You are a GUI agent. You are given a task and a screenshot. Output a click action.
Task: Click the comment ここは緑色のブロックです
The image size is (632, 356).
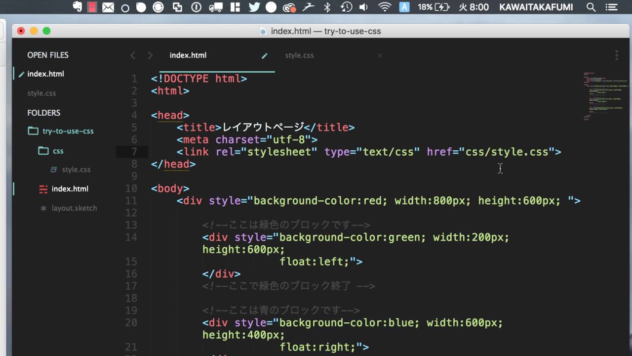(286, 225)
